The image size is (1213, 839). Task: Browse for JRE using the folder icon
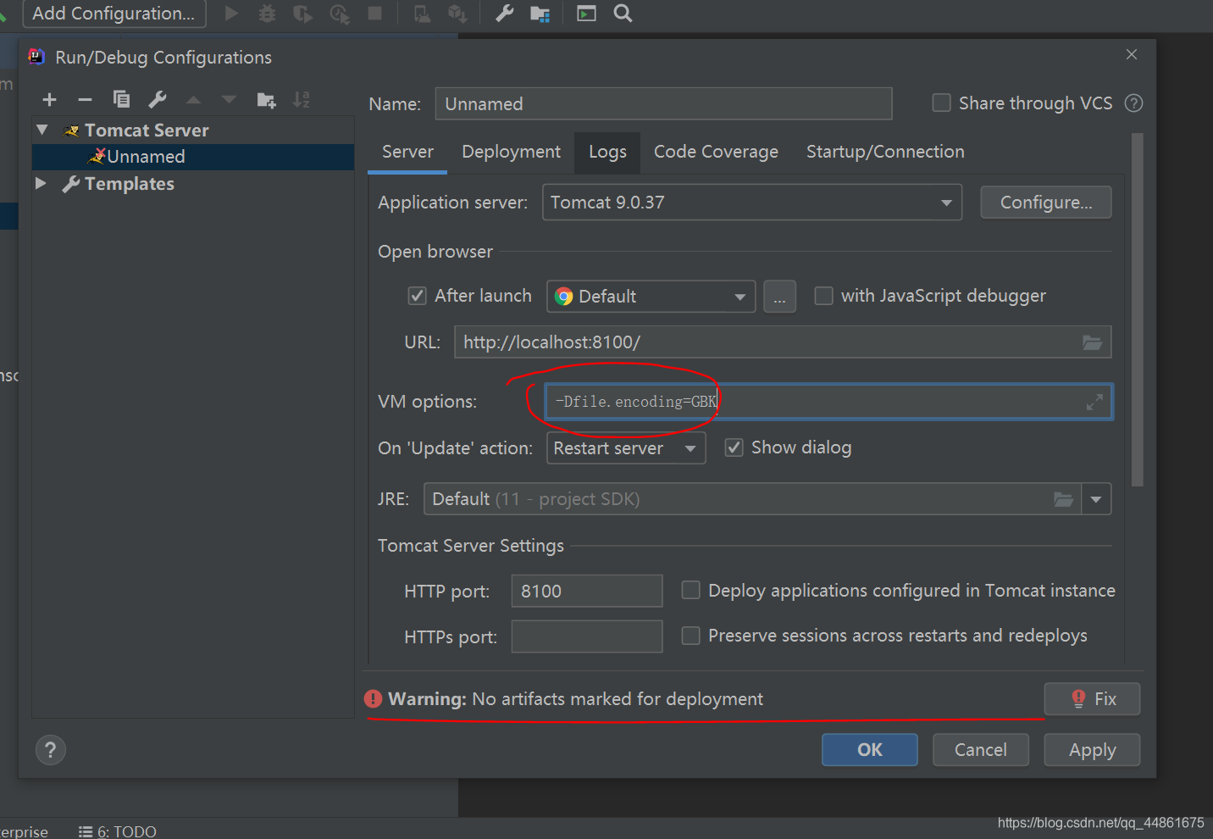coord(1063,499)
